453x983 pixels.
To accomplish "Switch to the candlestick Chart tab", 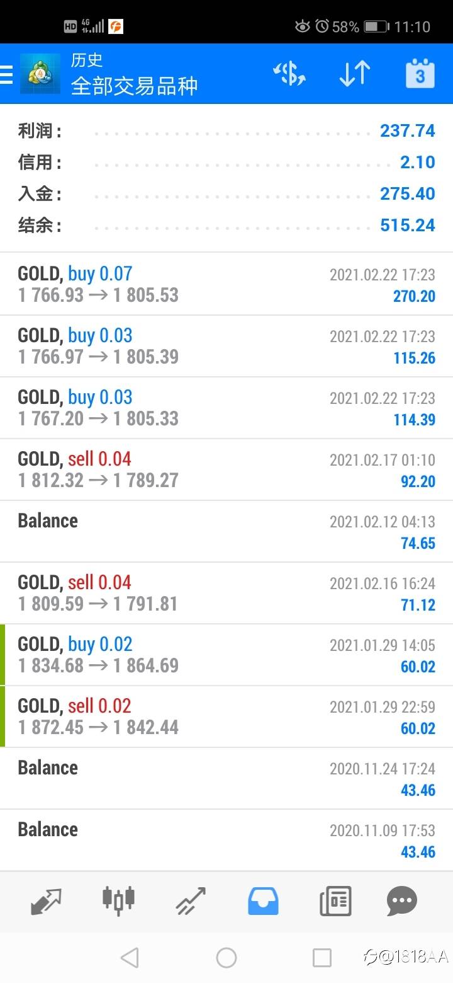I will point(118,900).
